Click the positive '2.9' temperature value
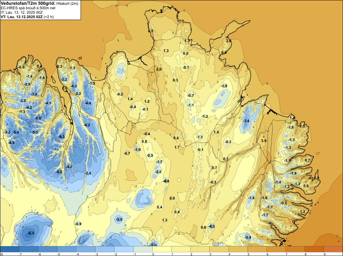 [x=64, y=88]
